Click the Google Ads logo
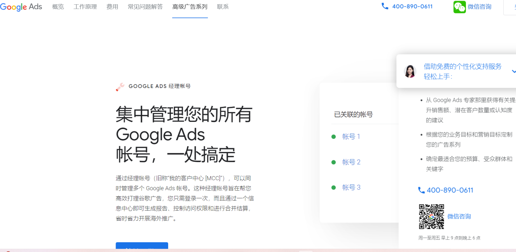 click(21, 6)
